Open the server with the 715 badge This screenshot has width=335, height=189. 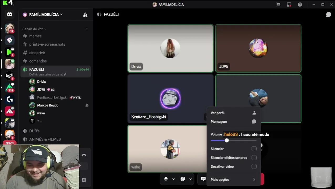pyautogui.click(x=10, y=87)
